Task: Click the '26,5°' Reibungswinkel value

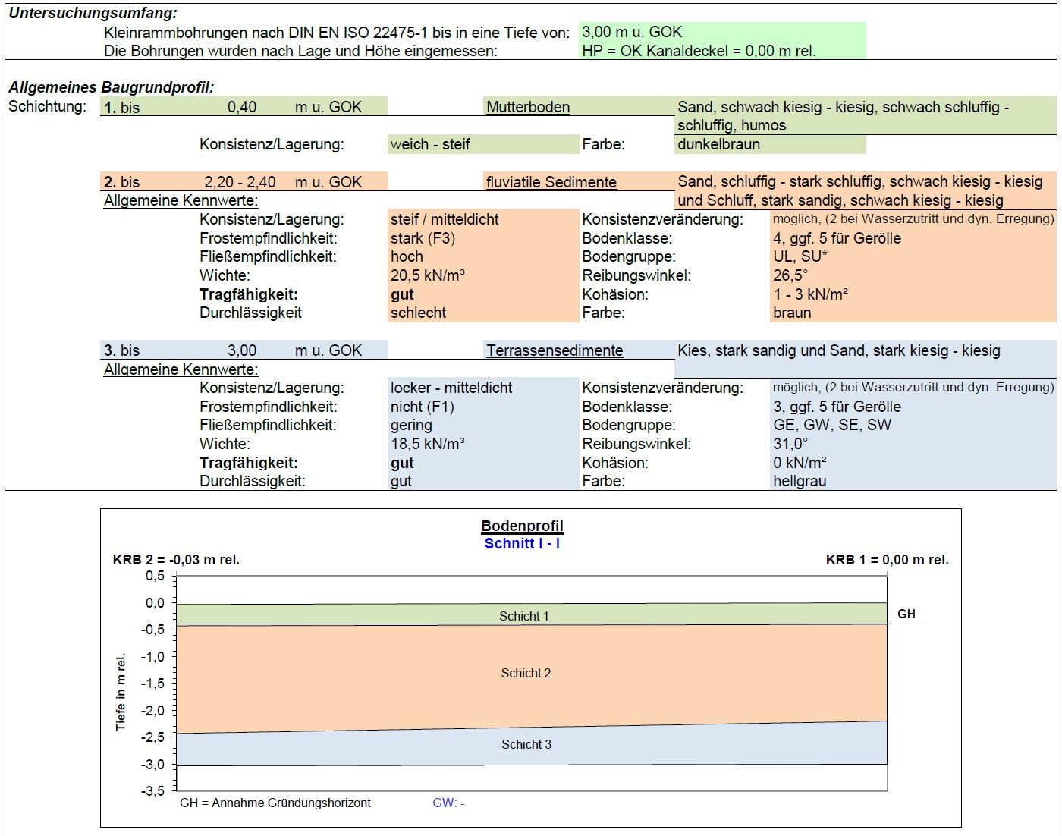Action: [790, 275]
